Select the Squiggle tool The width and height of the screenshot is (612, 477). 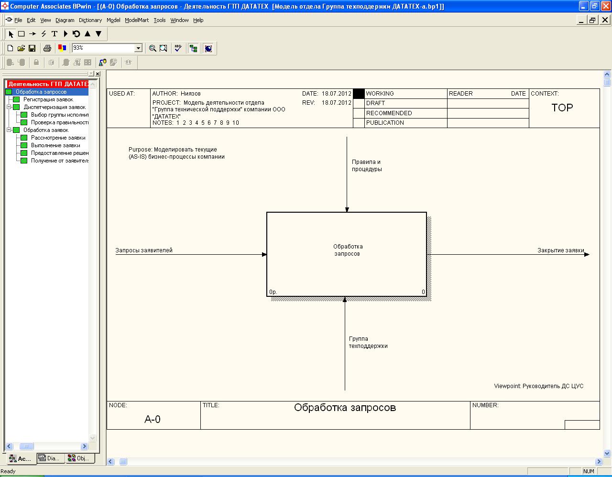pyautogui.click(x=44, y=34)
